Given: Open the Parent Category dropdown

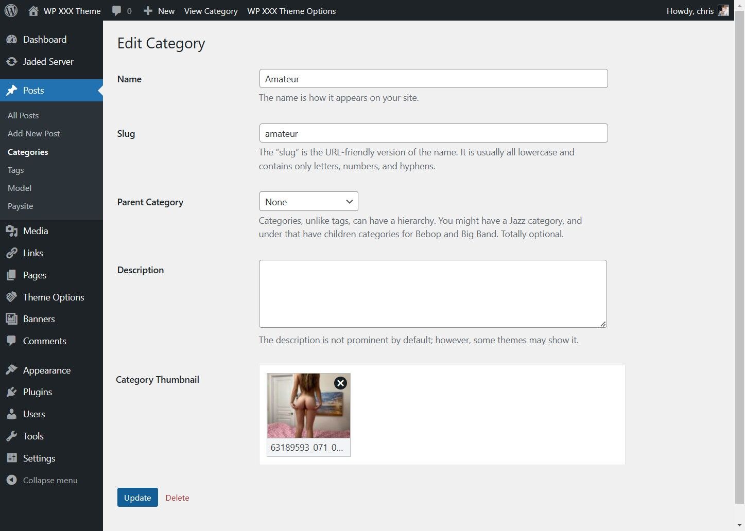Looking at the screenshot, I should [308, 201].
